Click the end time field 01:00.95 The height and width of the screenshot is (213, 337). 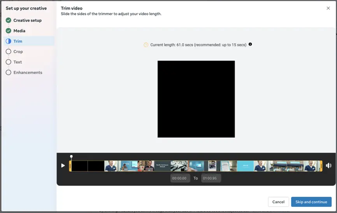[211, 178]
